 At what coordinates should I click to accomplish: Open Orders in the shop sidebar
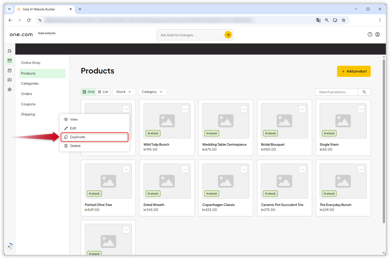(x=26, y=94)
